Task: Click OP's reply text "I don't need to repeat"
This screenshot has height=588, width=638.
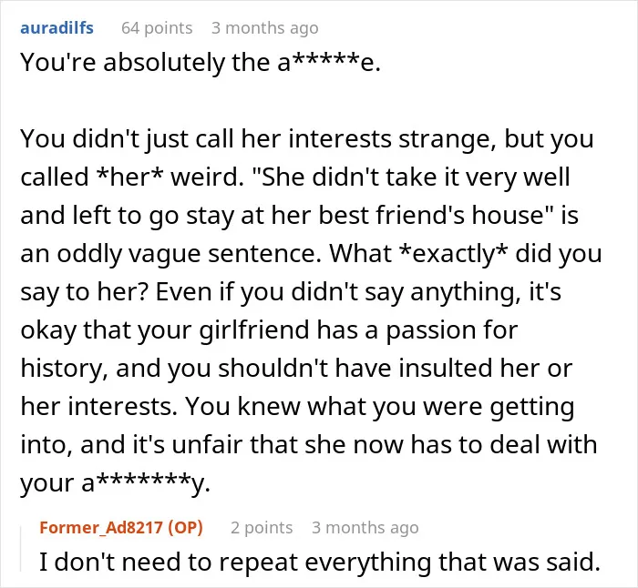Action: [169, 563]
